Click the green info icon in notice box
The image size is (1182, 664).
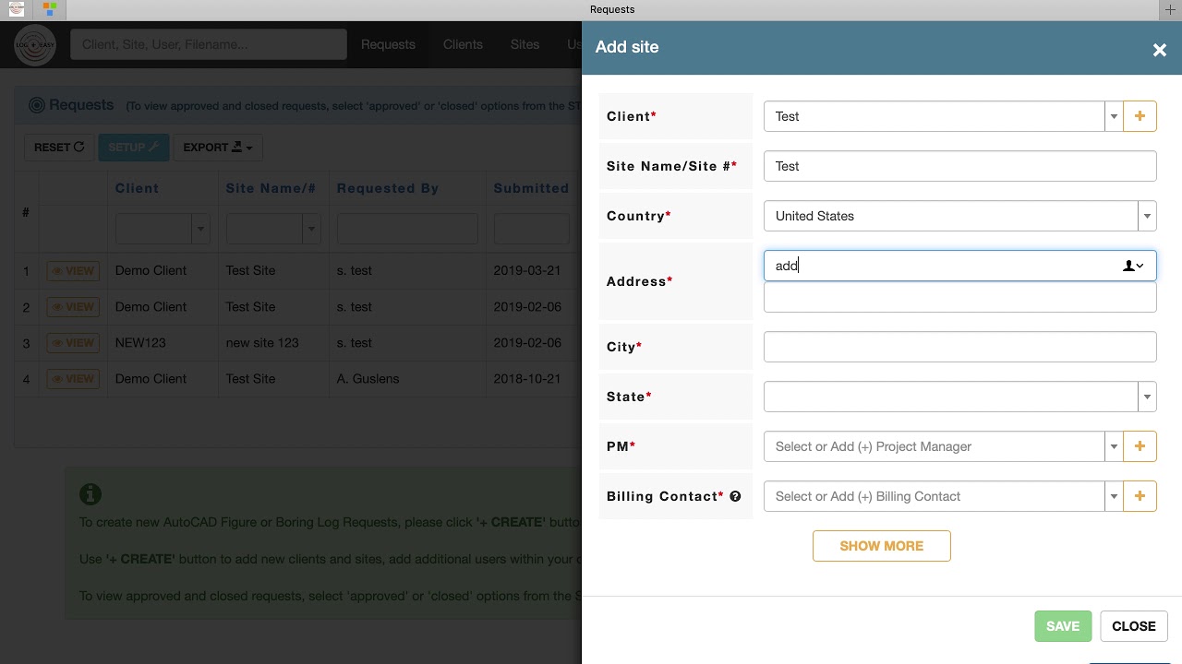point(90,494)
